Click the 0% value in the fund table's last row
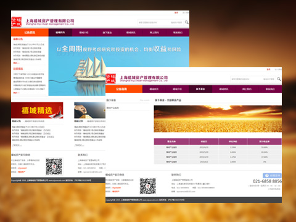296x222 pixels. click(265, 162)
